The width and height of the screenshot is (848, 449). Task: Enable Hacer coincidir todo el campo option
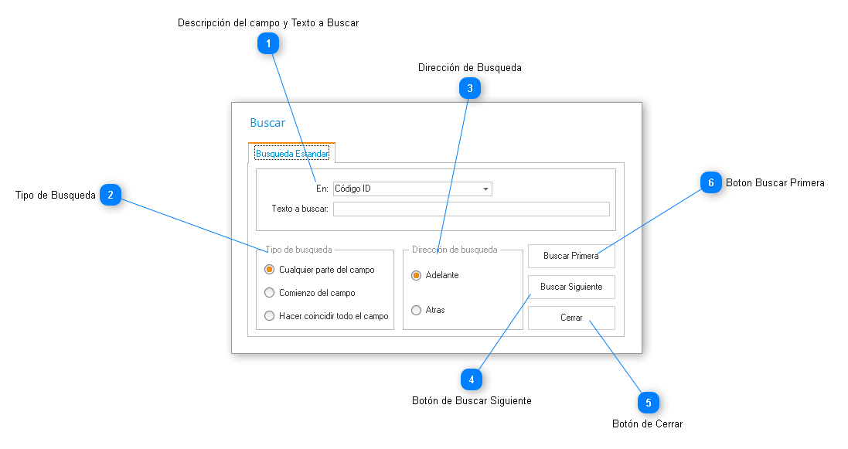coord(270,316)
